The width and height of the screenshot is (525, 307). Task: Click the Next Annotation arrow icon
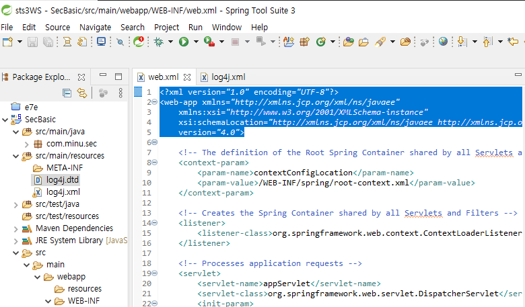coord(462,42)
